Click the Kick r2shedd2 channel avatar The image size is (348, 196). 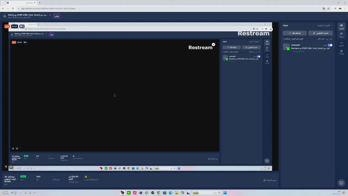(x=286, y=47)
